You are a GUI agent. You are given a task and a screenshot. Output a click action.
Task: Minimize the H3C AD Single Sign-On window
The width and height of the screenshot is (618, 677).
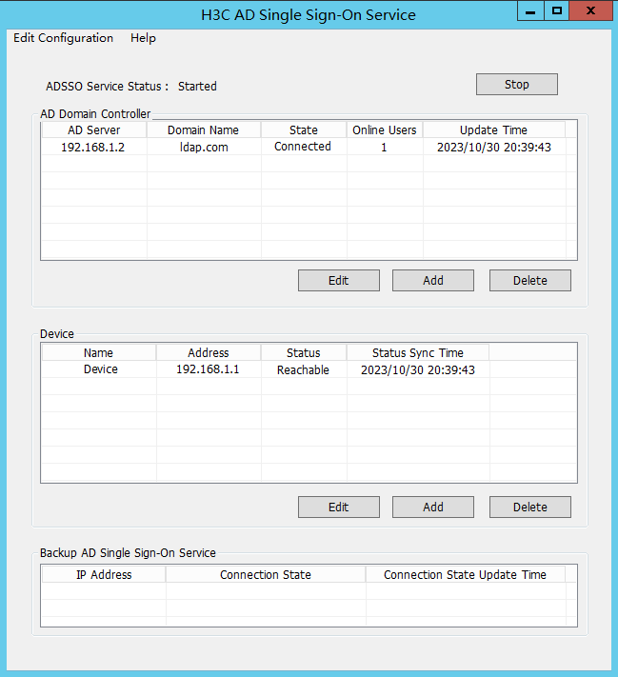coord(530,11)
